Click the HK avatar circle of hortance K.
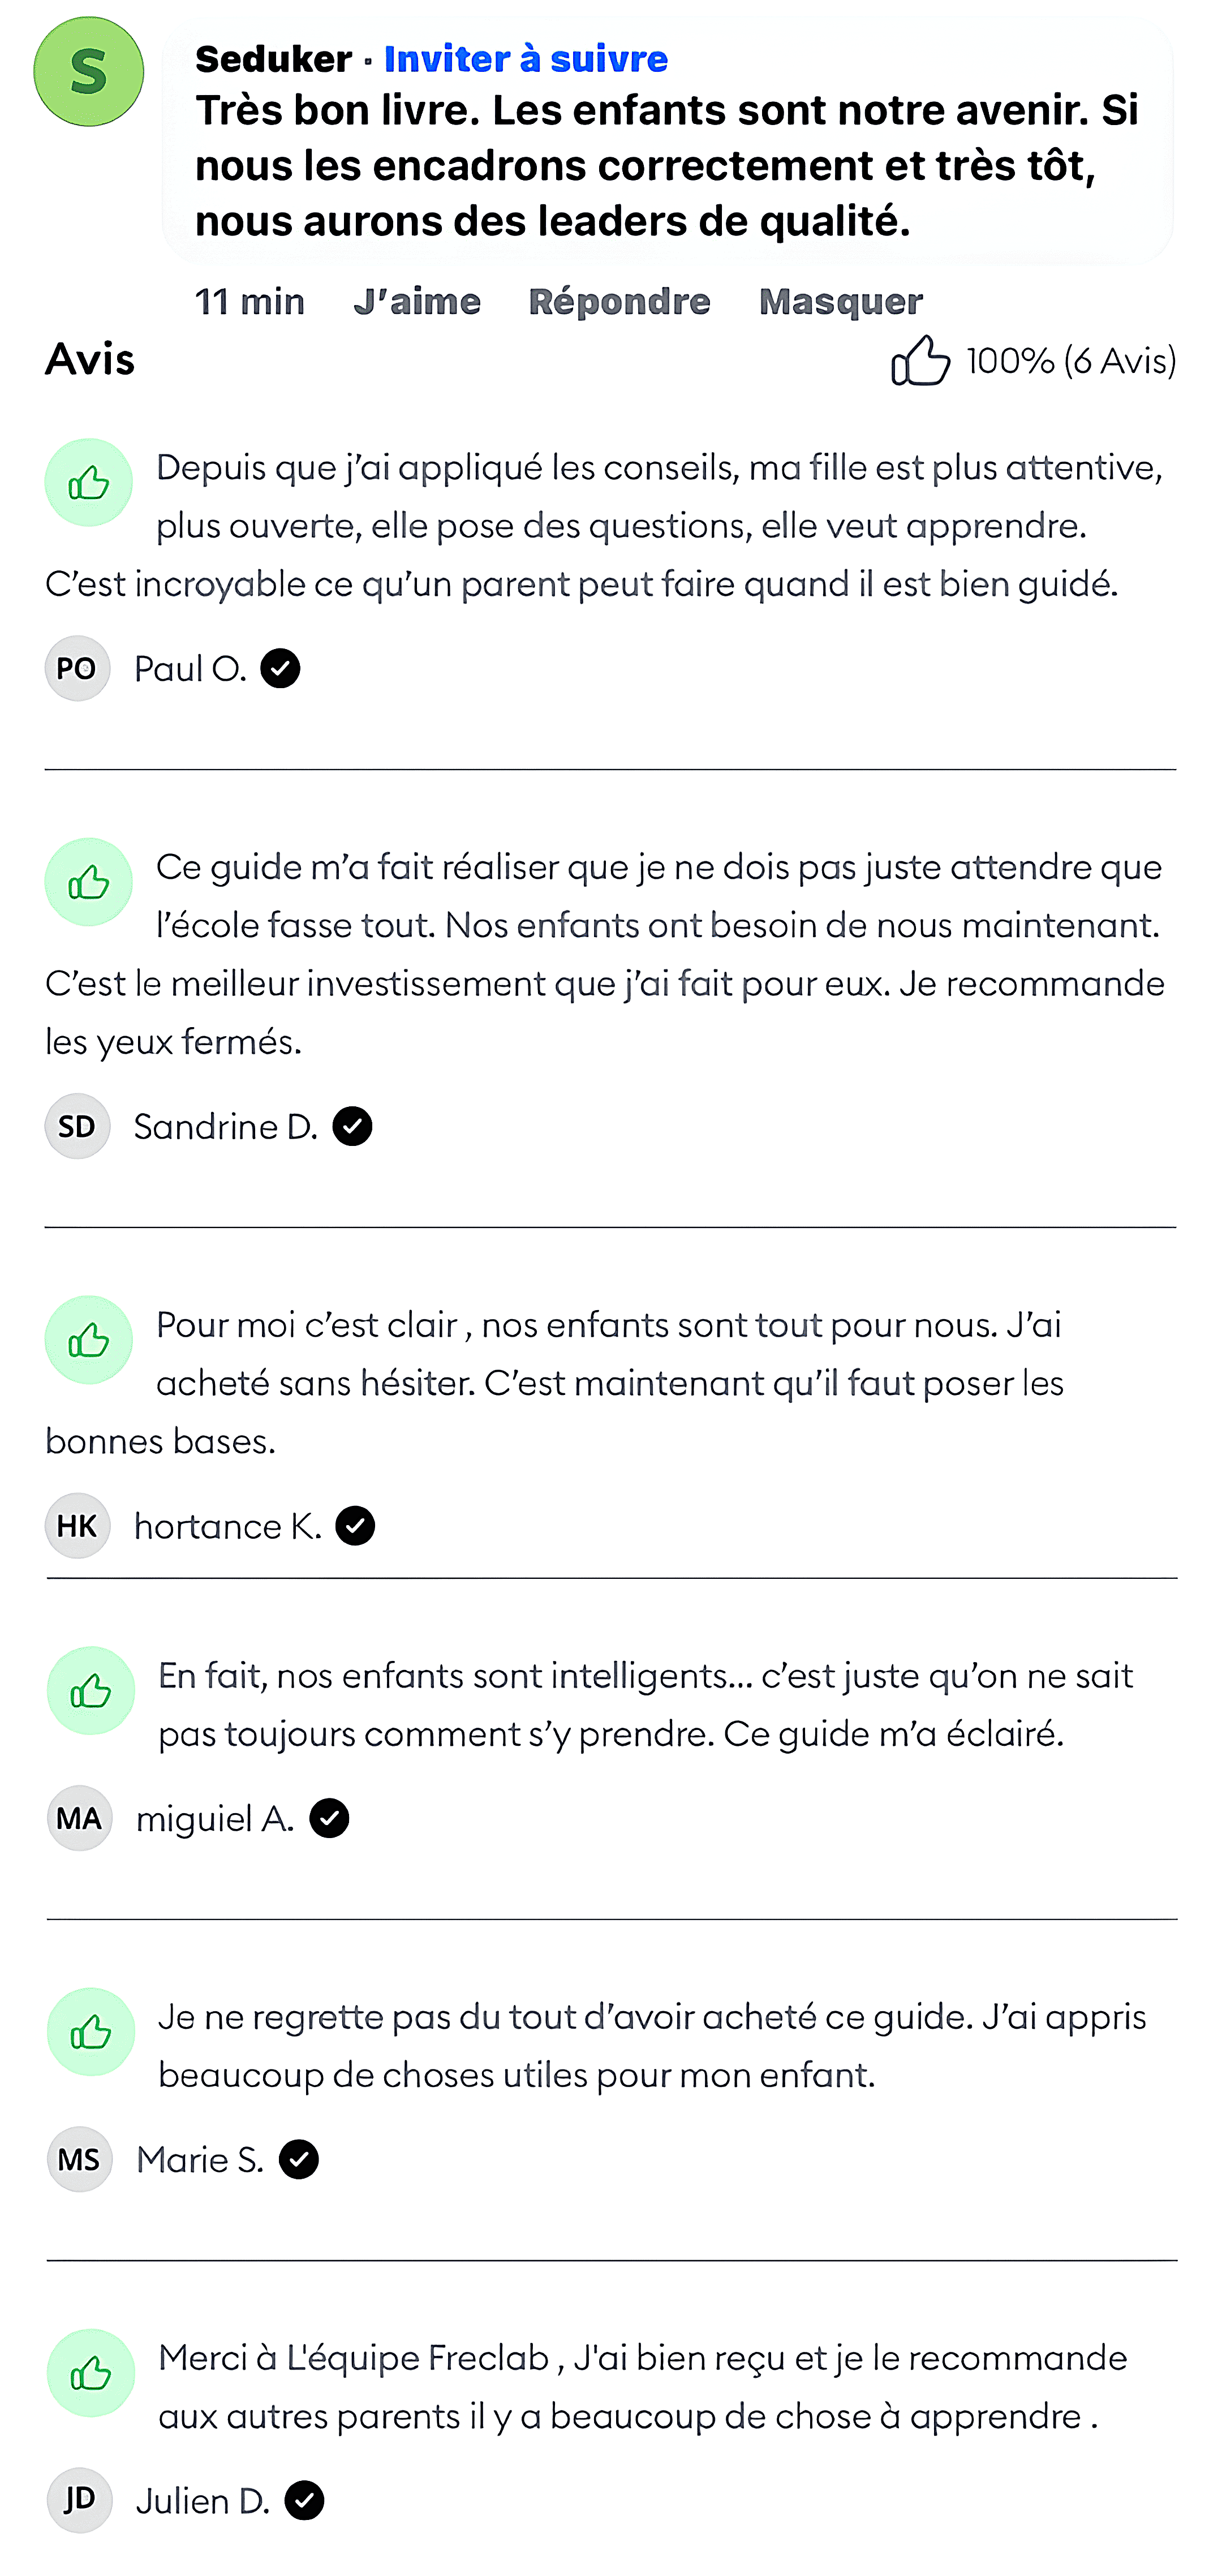This screenshot has width=1222, height=2576. coord(77,1526)
